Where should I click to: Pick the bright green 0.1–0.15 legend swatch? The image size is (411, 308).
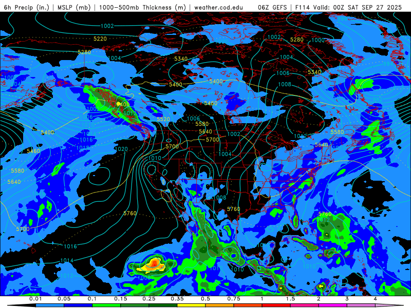click(106, 305)
